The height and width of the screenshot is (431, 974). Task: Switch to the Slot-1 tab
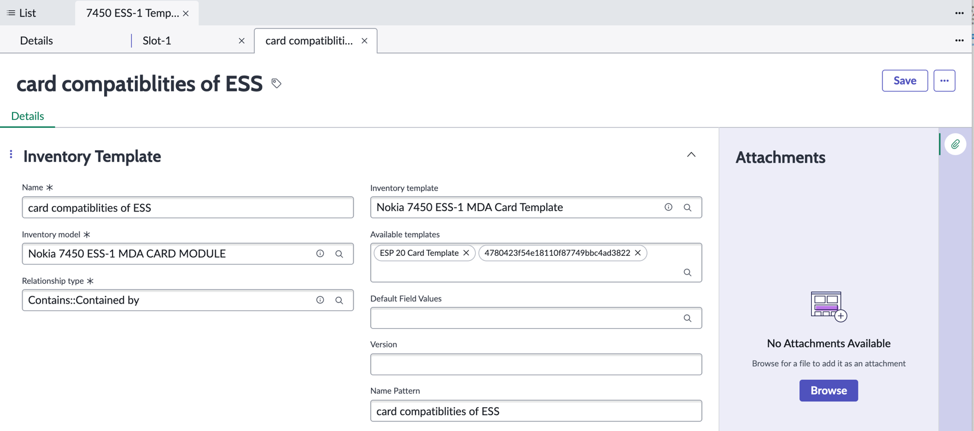(x=157, y=40)
